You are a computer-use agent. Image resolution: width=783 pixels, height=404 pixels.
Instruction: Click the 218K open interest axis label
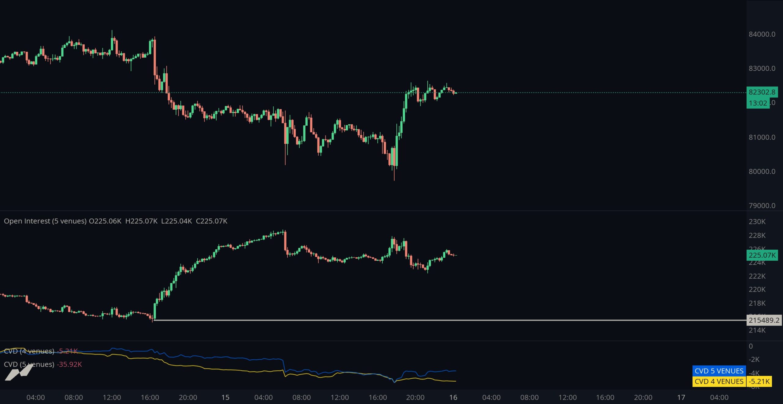757,303
